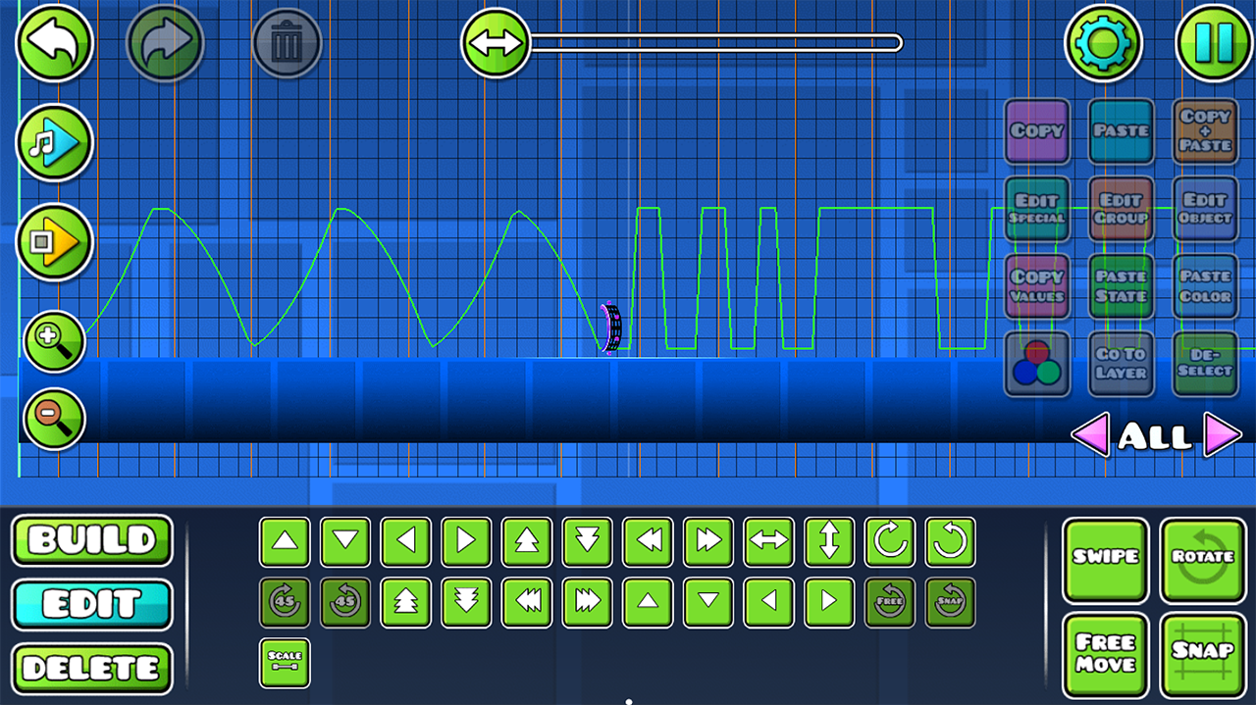The image size is (1256, 705).
Task: Open editor settings with the gear icon
Action: tap(1103, 43)
